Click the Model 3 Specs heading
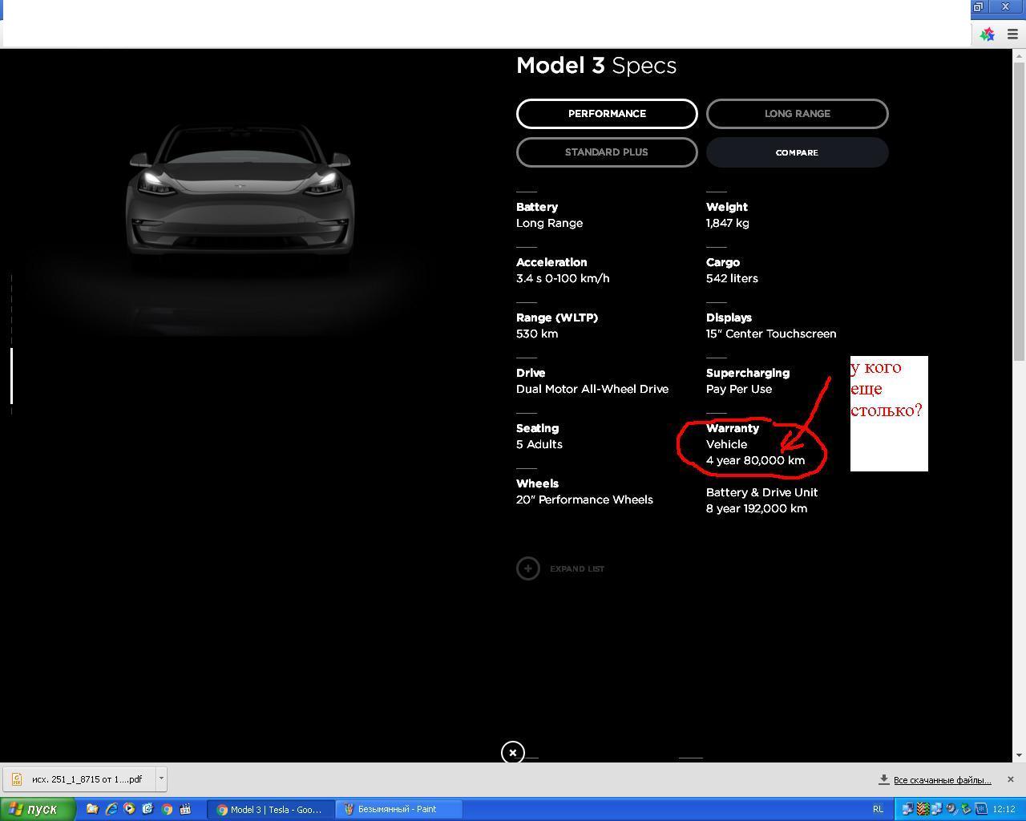Image resolution: width=1026 pixels, height=821 pixels. click(x=596, y=66)
